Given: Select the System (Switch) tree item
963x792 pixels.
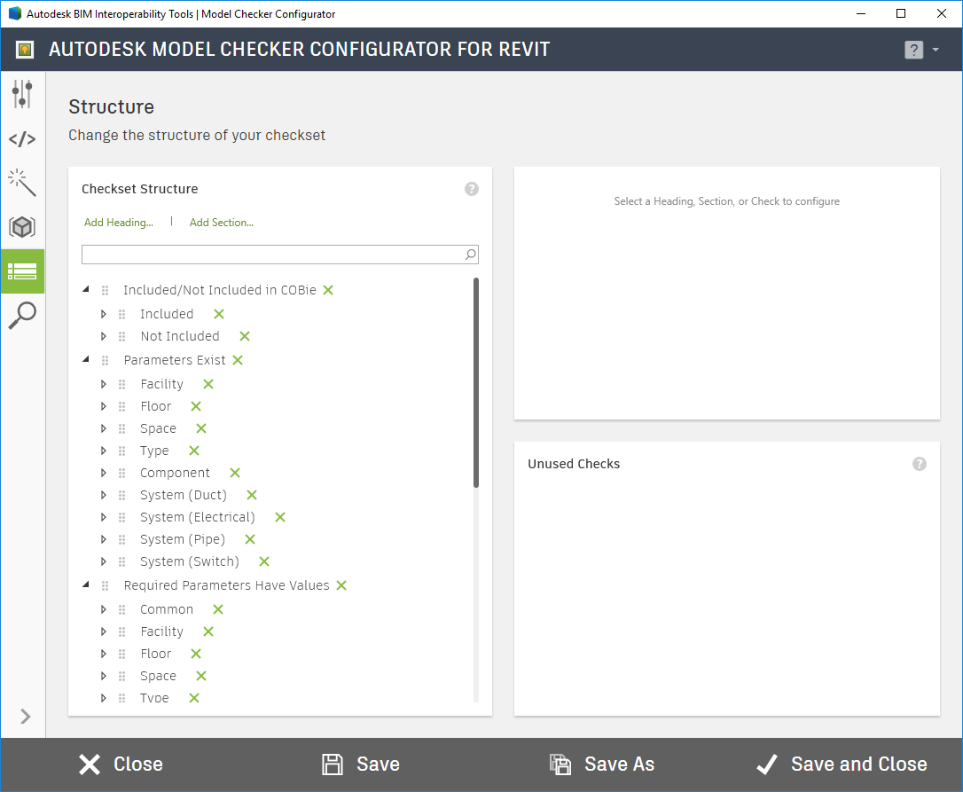Looking at the screenshot, I should pos(189,561).
